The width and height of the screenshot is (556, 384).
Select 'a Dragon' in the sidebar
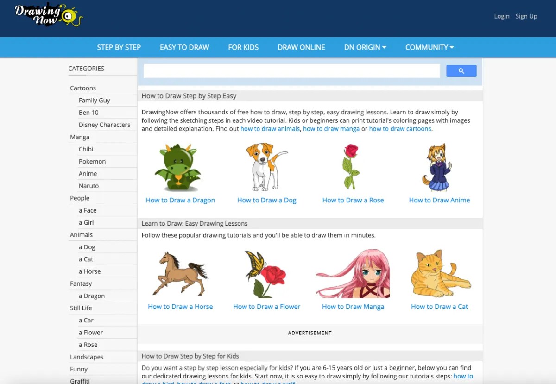[x=92, y=296]
